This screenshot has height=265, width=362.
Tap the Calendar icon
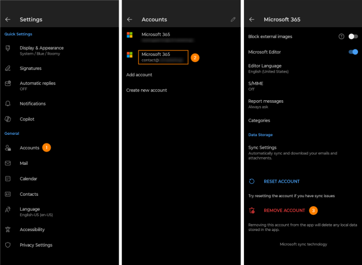8,179
